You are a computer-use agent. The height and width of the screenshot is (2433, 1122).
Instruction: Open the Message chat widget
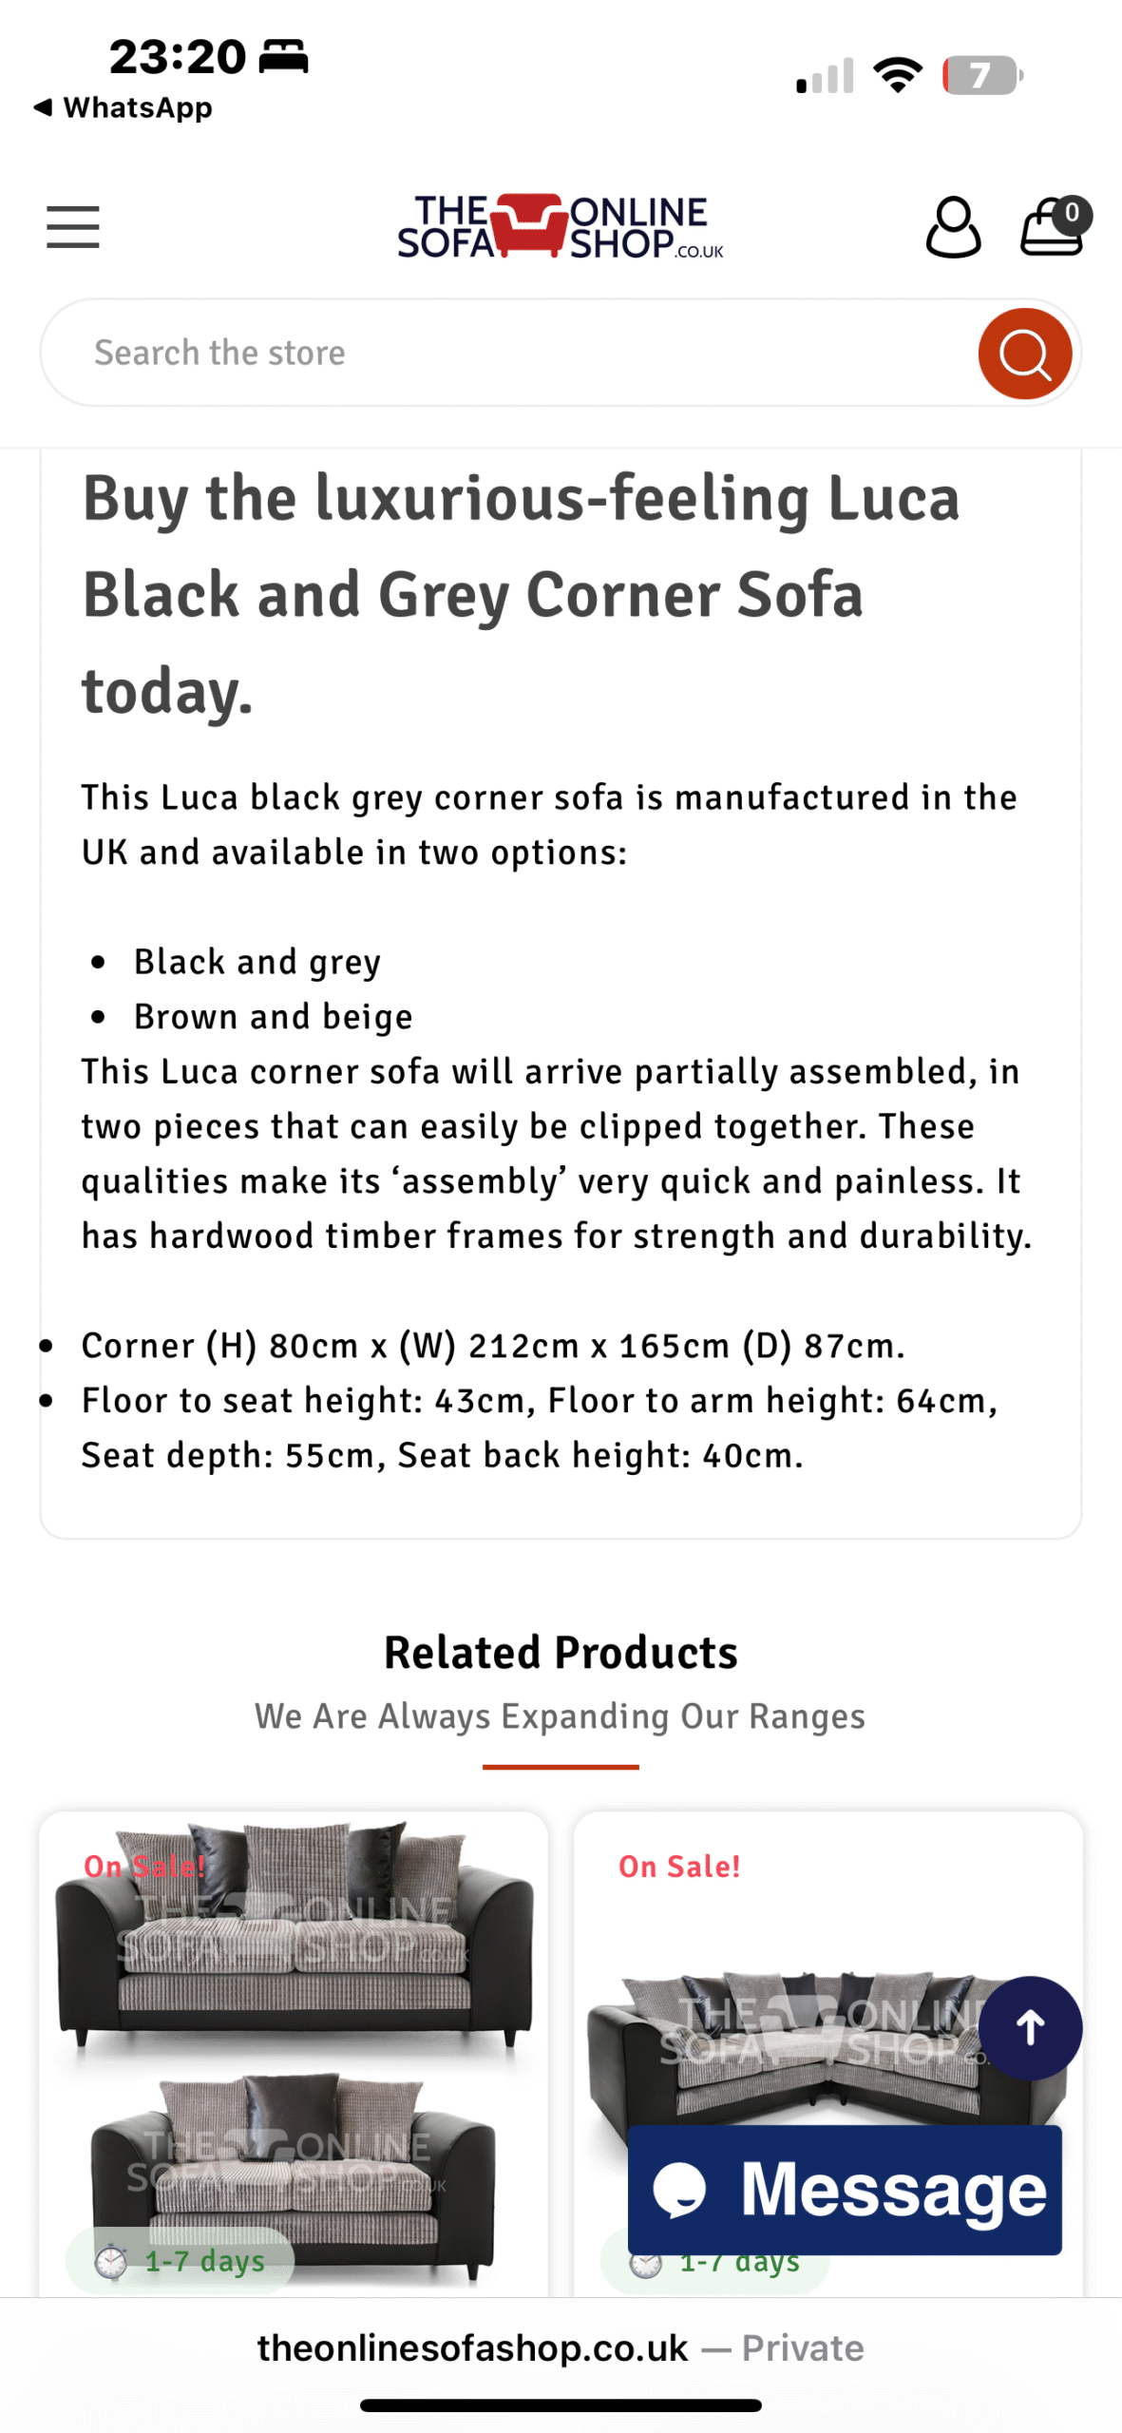click(x=845, y=2189)
